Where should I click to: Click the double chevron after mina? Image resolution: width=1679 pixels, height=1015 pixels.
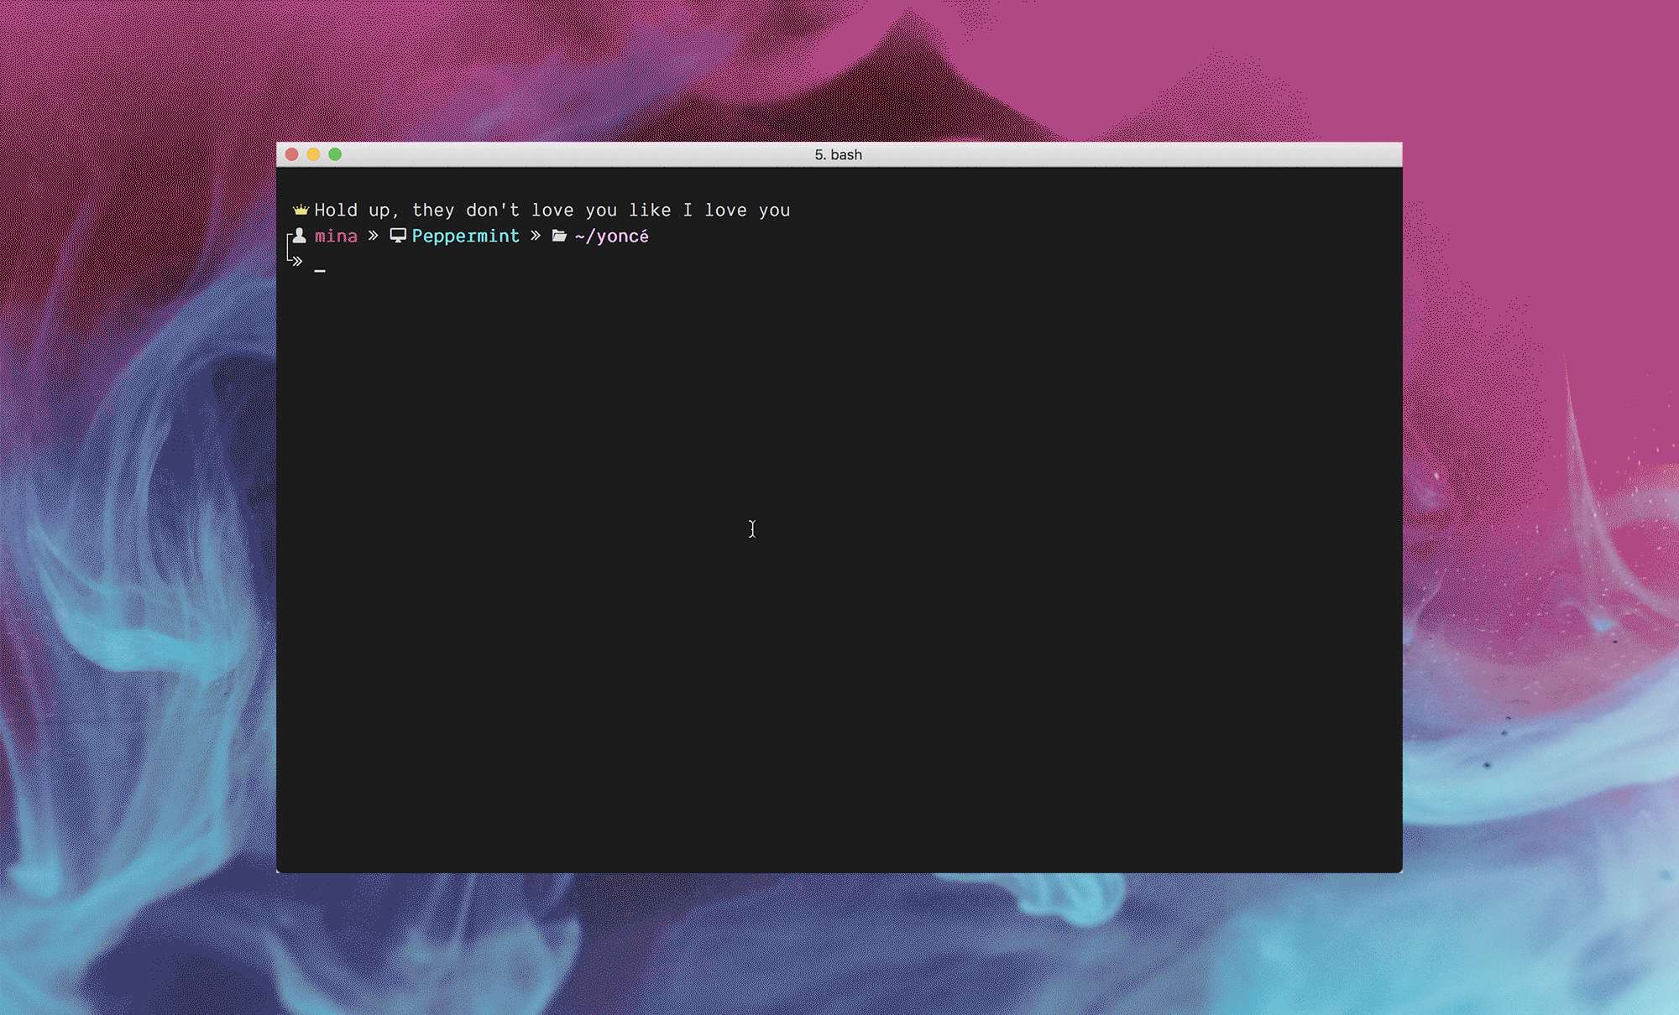[374, 236]
